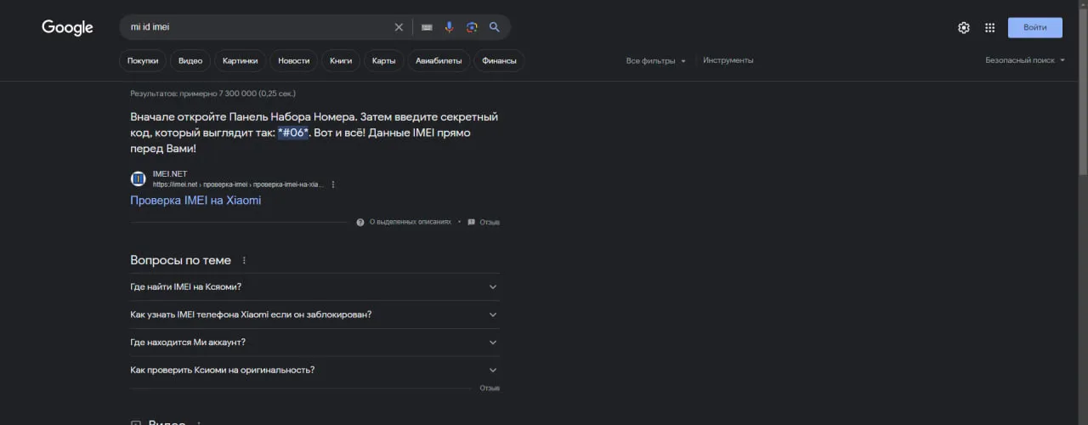Select the Новости filter tab
Screen dimensions: 1088x425
pos(294,60)
